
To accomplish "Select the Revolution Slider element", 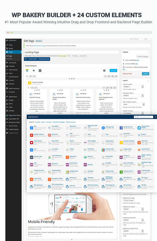I will (x=49, y=179).
